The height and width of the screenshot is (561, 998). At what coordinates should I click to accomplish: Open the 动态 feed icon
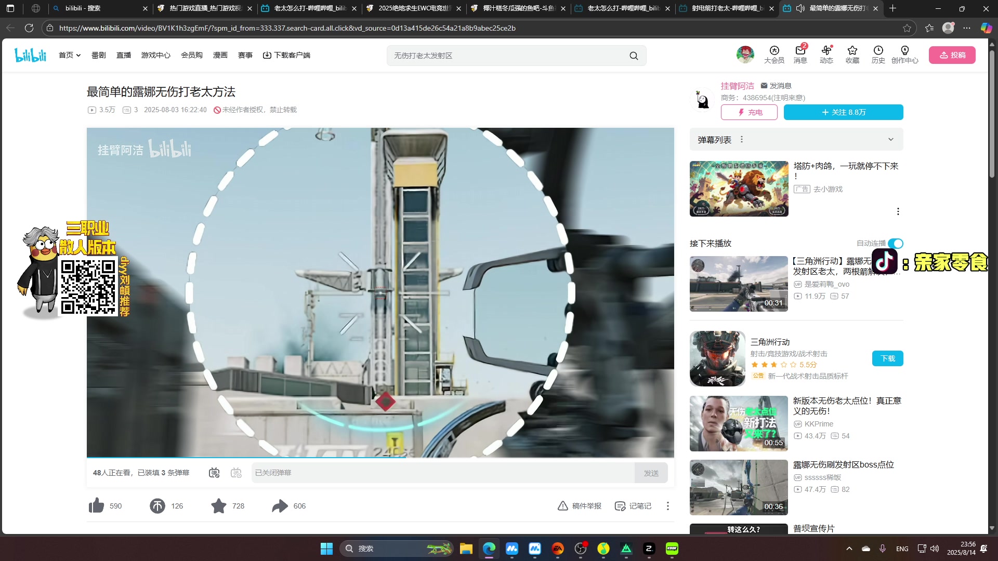(826, 55)
